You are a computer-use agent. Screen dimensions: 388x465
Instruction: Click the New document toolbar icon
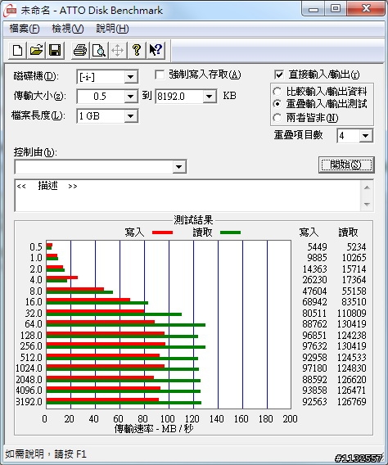[x=18, y=50]
